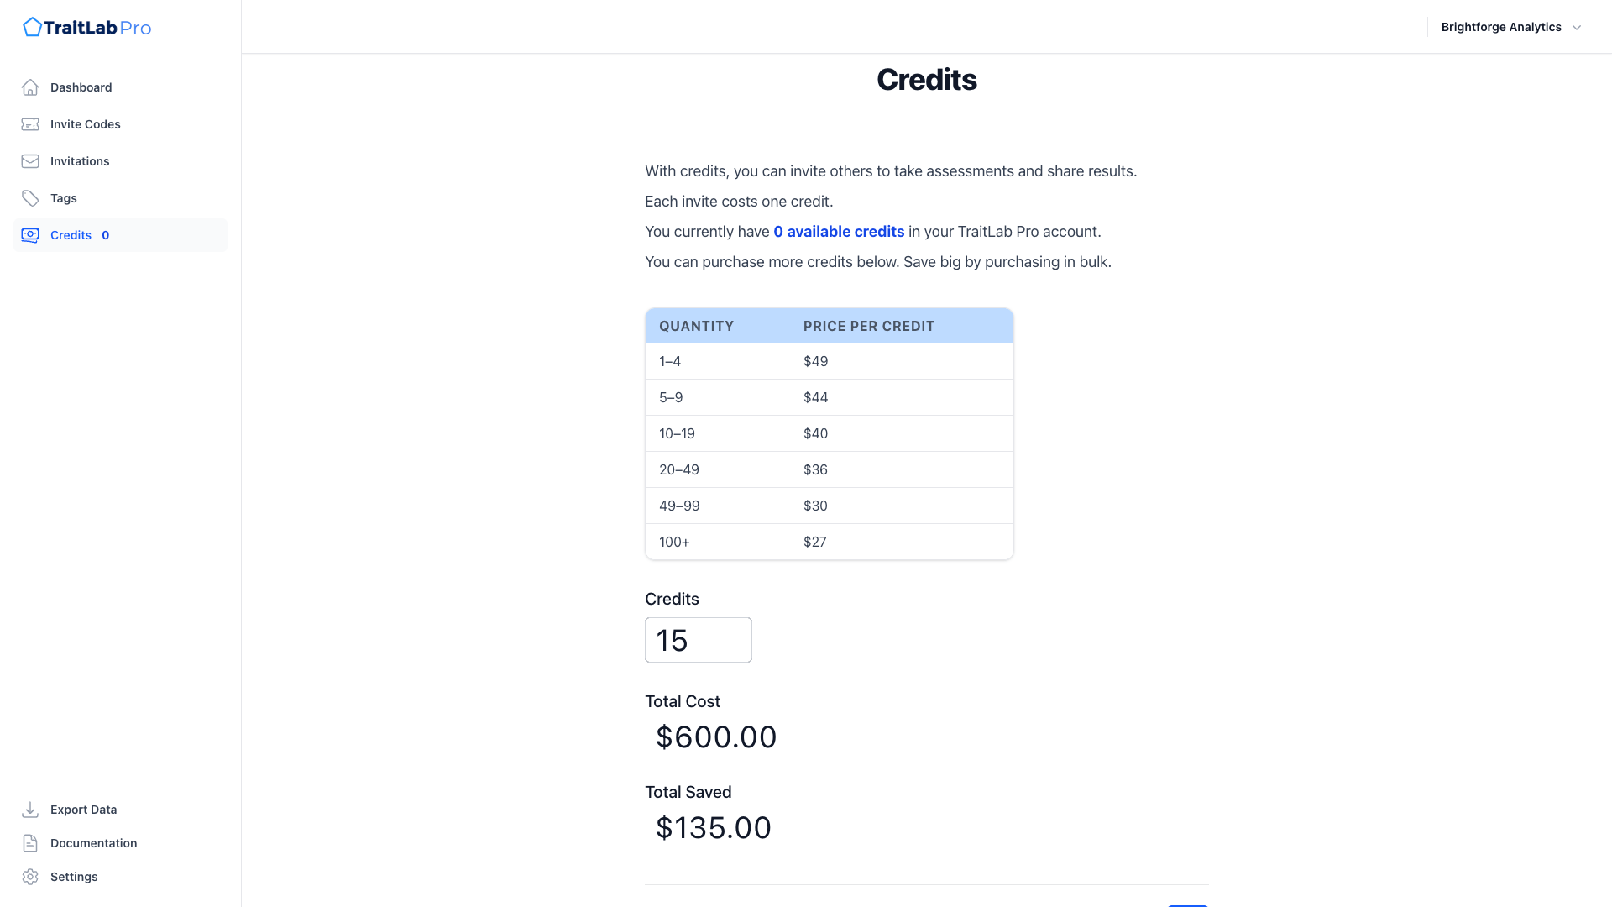Select the Credits item in sidebar
The height and width of the screenshot is (907, 1612).
click(x=71, y=235)
